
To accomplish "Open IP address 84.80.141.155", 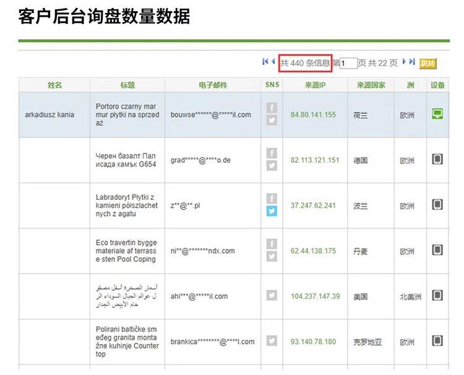I will [x=313, y=114].
